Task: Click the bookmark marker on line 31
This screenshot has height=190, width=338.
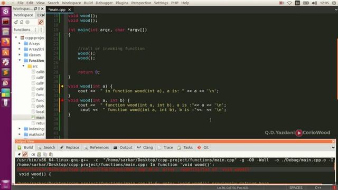Action: pos(62,86)
